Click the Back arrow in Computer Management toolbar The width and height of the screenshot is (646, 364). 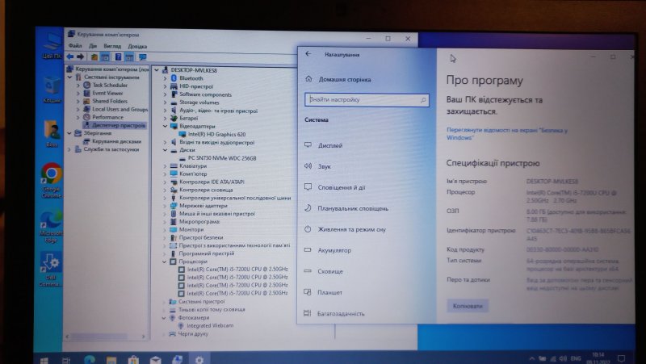pos(70,57)
